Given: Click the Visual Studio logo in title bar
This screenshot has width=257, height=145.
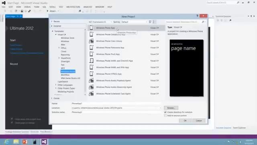Looking at the screenshot, I should coord(4,3).
